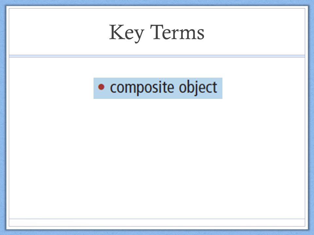Click the capital "T" in the title

(157, 32)
